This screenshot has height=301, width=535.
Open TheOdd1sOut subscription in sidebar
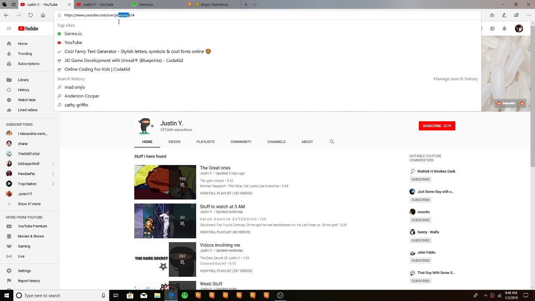point(29,154)
